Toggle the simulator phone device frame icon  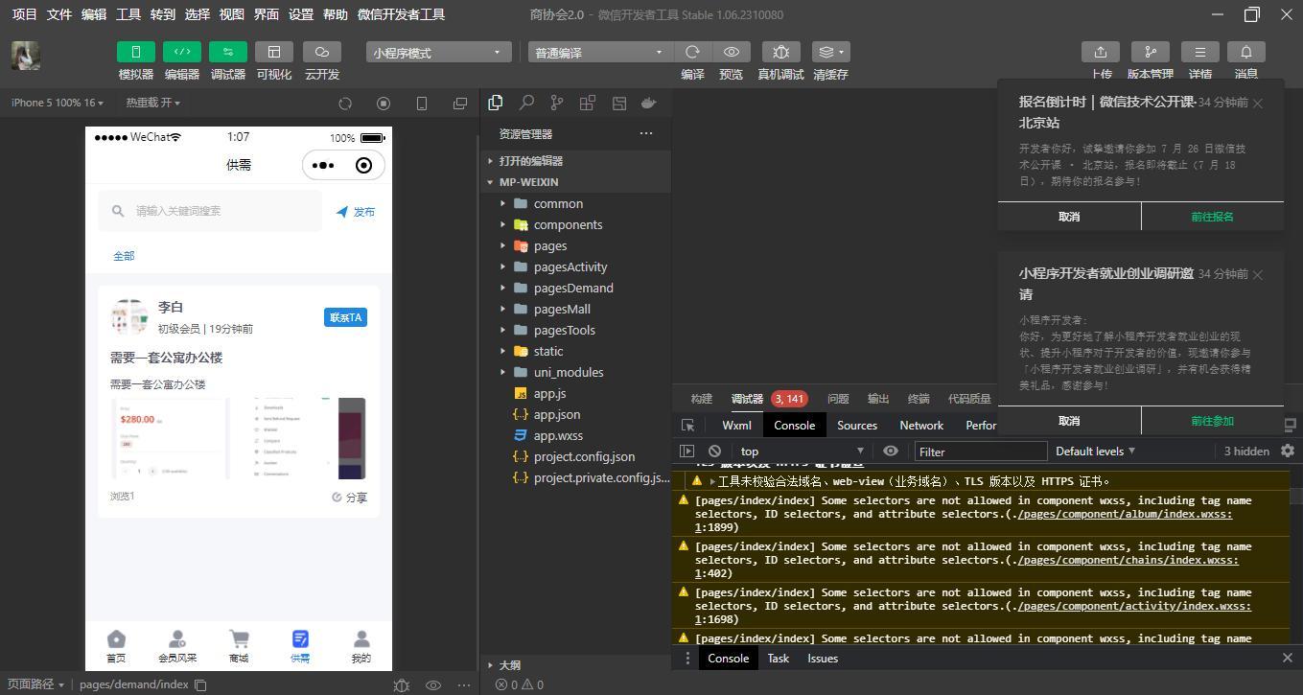(422, 104)
